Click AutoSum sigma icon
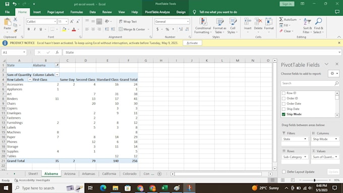The width and height of the screenshot is (343, 193). 281,20
